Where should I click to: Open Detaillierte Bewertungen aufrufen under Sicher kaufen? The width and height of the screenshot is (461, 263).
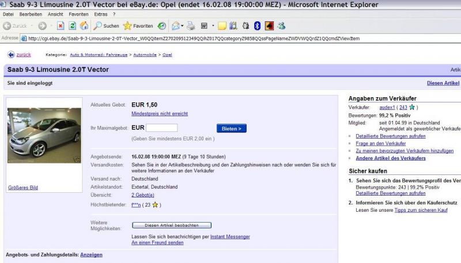coord(391,193)
